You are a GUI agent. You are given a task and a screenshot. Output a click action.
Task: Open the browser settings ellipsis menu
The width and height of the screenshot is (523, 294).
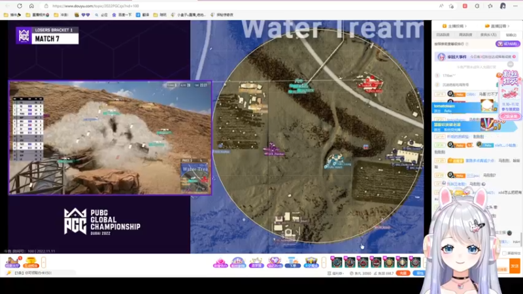[515, 6]
